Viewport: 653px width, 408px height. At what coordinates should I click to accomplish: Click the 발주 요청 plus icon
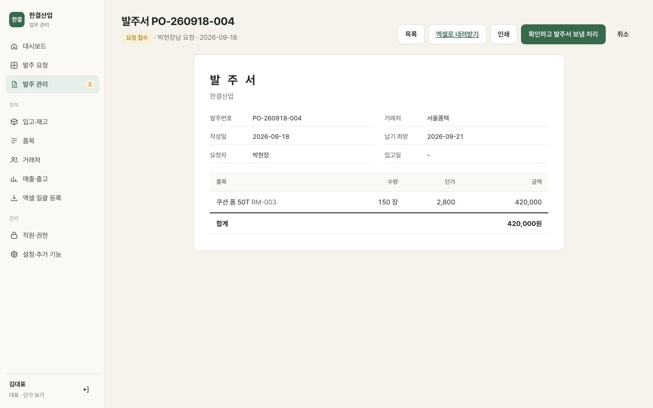click(14, 65)
